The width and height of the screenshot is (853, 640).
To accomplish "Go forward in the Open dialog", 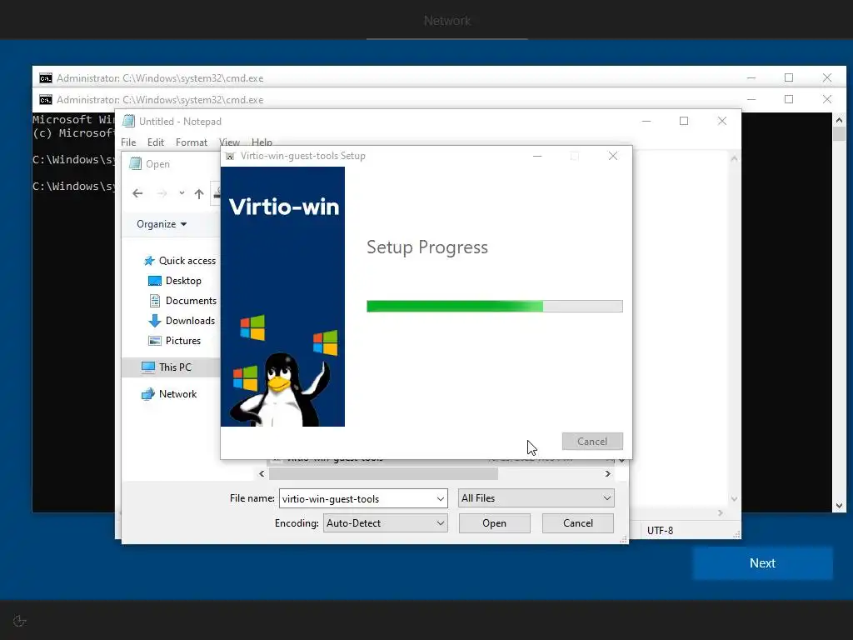I will pos(162,193).
